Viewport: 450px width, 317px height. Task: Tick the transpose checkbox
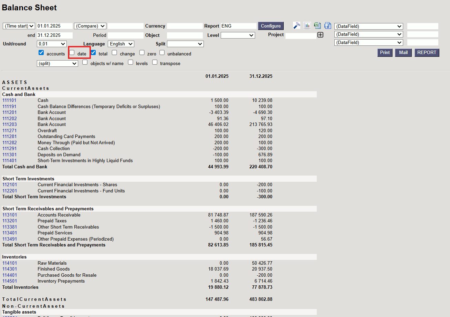pos(155,62)
